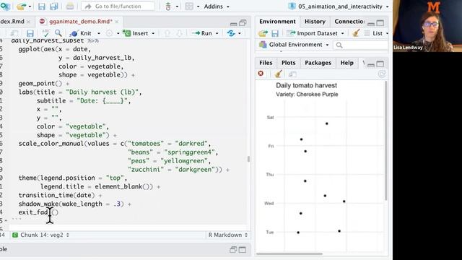Viewport: 462px width, 260px height.
Task: Click the viewer pane vertical scrollbar
Action: (385, 142)
